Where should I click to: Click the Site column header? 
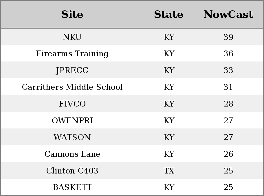(x=72, y=14)
